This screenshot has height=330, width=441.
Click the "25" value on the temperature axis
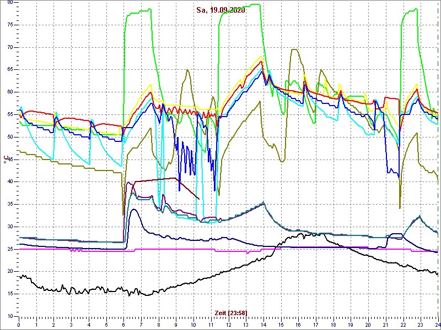click(9, 249)
